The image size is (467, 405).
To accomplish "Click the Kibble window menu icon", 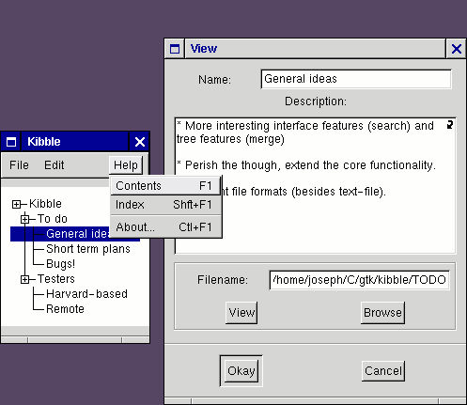I will point(11,142).
